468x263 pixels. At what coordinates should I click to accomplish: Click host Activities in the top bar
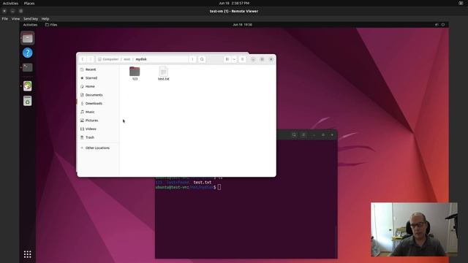[10, 3]
